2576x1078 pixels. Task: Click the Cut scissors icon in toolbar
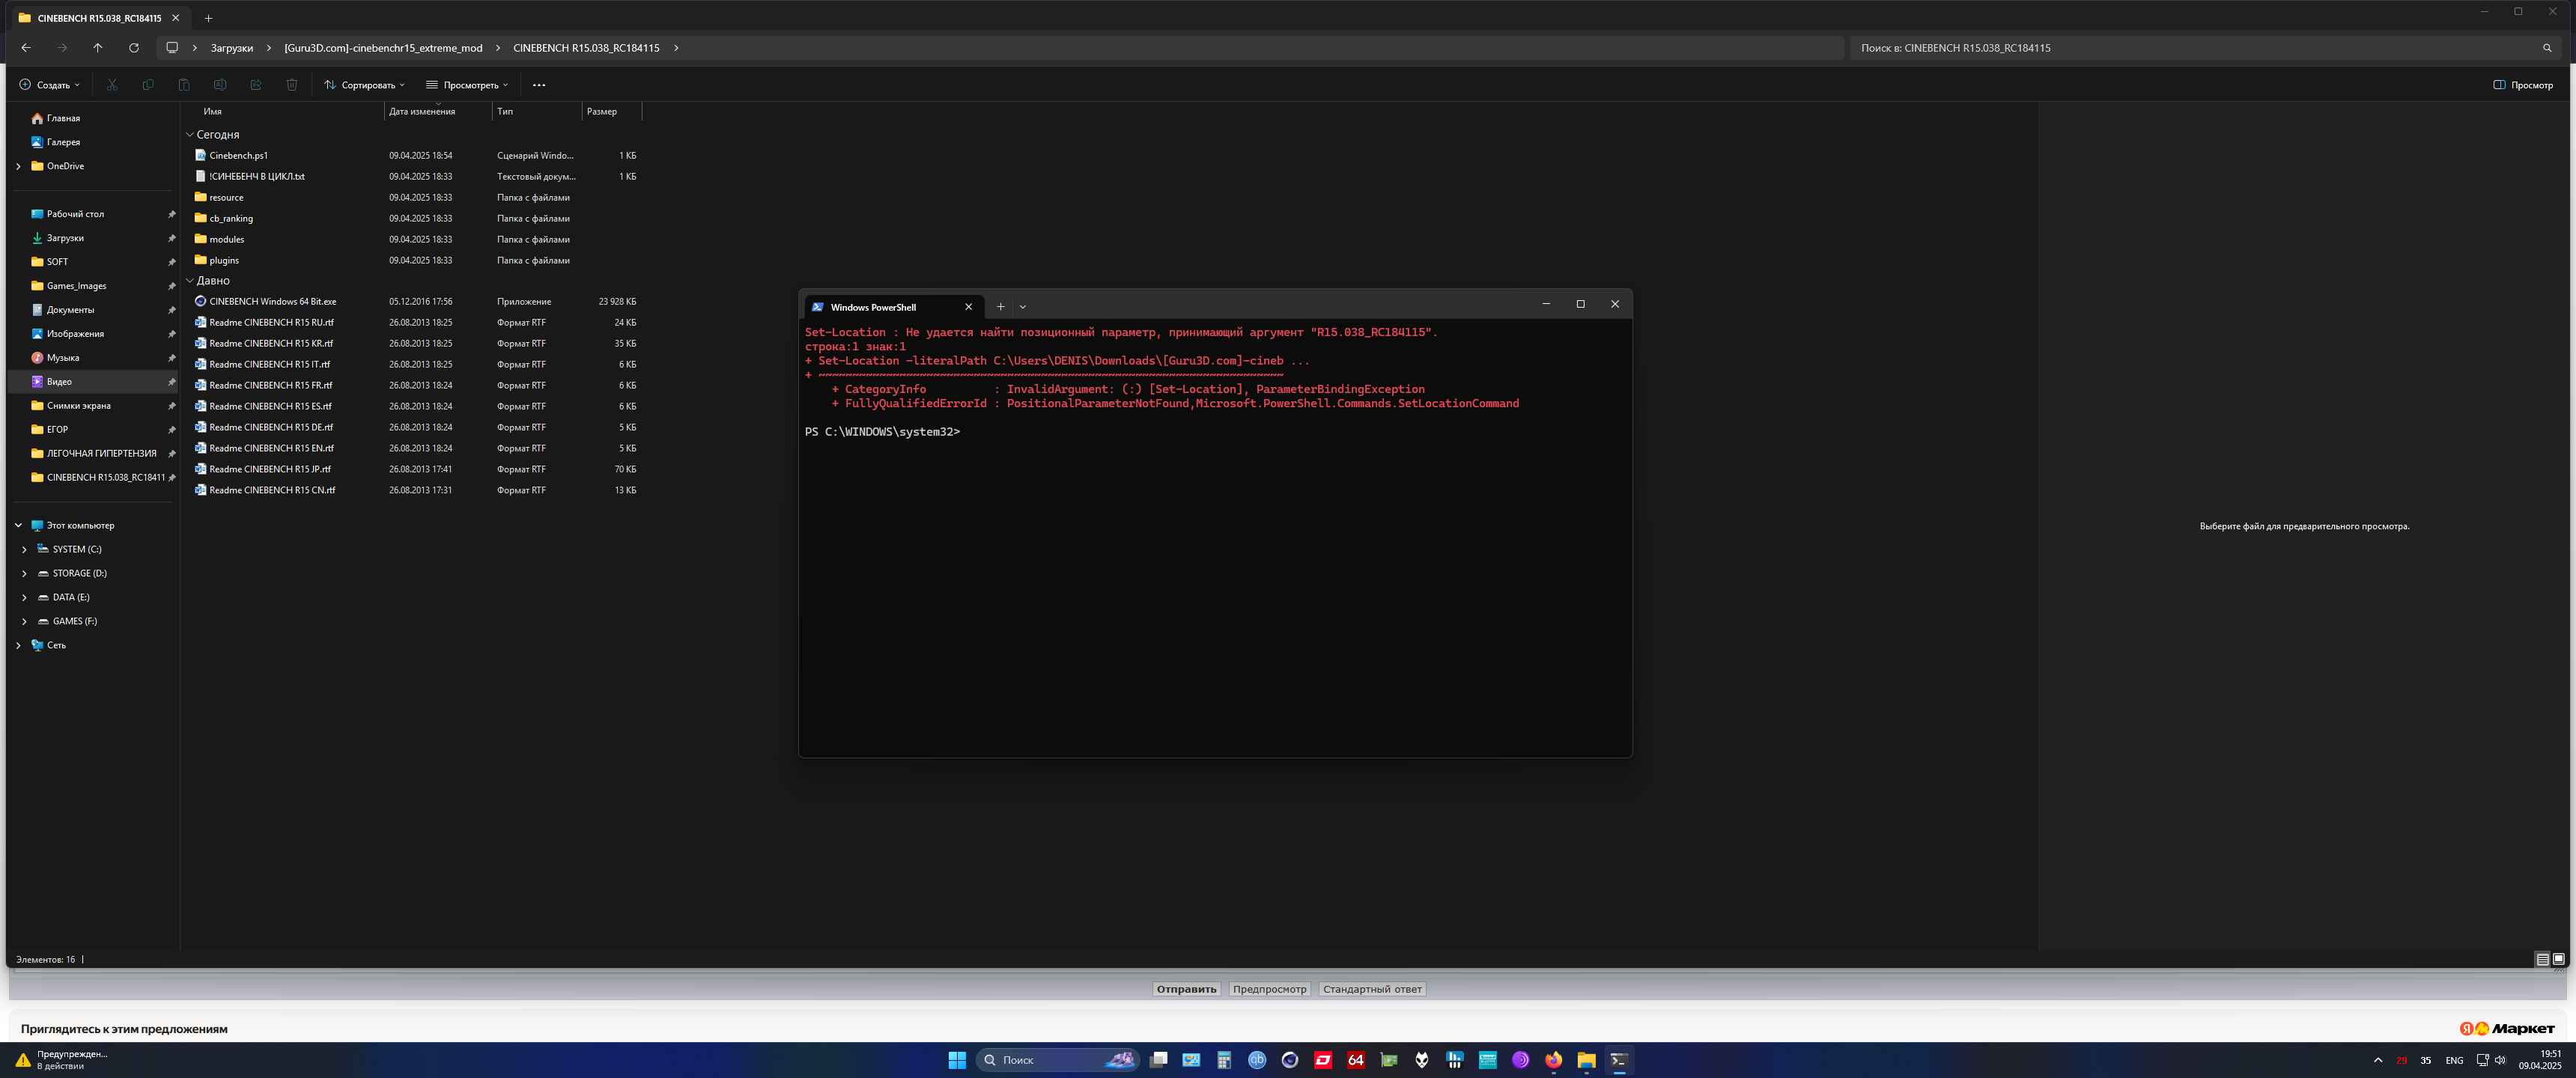tap(112, 85)
